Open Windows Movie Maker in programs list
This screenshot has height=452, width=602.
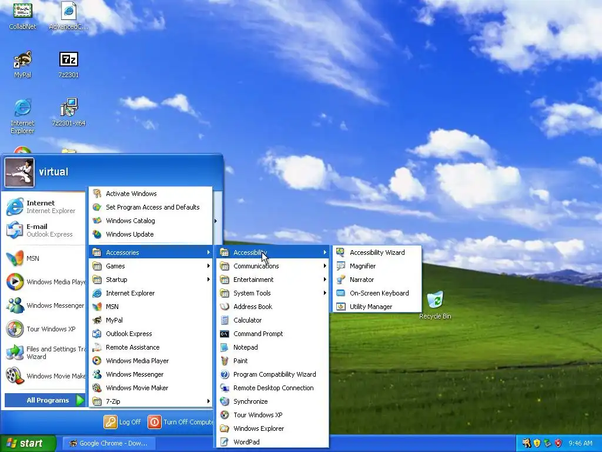coord(150,388)
